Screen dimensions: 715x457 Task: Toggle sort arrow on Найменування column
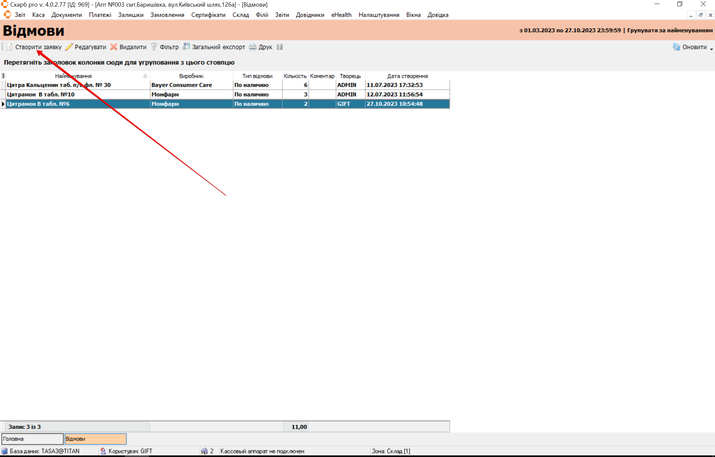coord(145,76)
